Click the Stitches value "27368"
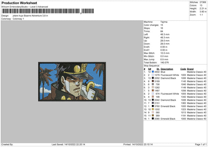The width and height of the screenshot is (208, 147). click(203, 2)
